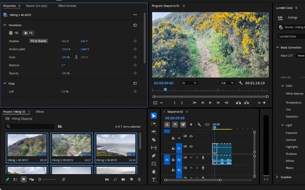Open the Full playback resolution dropdown
The height and width of the screenshot is (190, 305).
[227, 83]
